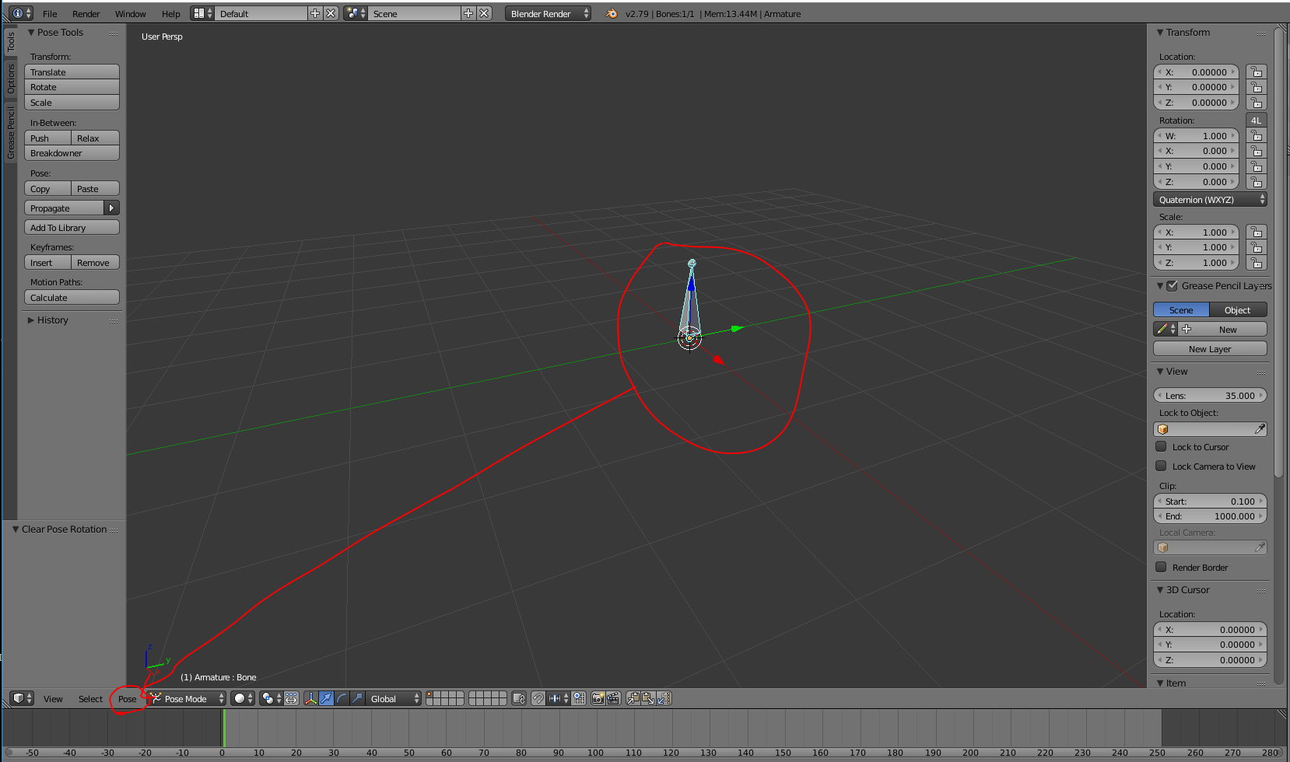Open the Render menu
Viewport: 1290px width, 762px height.
(x=86, y=13)
